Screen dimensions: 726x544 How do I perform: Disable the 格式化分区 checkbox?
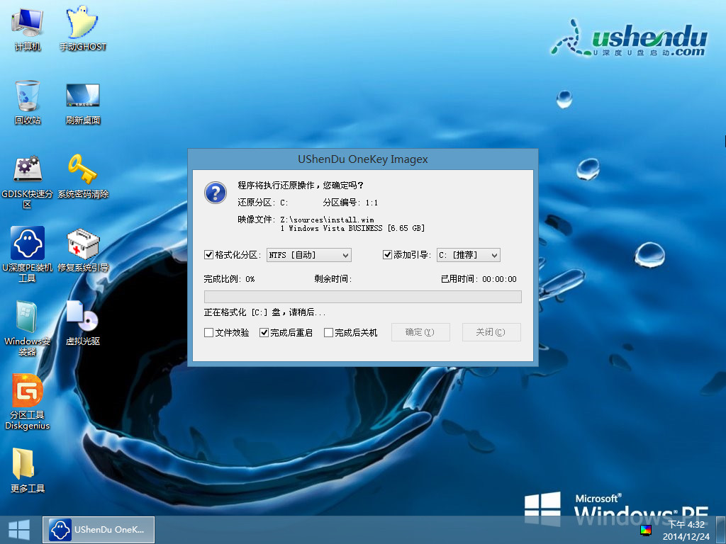click(x=209, y=255)
